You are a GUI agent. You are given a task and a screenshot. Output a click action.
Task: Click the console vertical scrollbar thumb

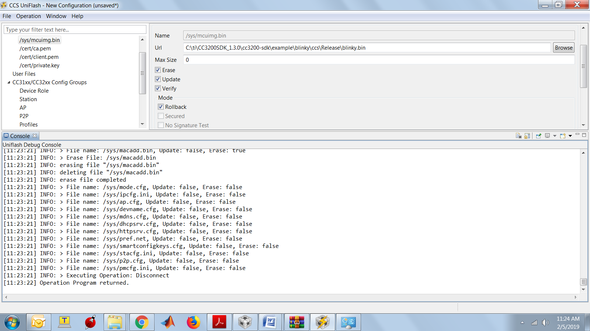point(583,282)
